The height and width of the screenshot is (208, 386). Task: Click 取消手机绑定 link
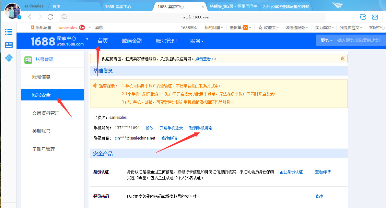(201, 128)
